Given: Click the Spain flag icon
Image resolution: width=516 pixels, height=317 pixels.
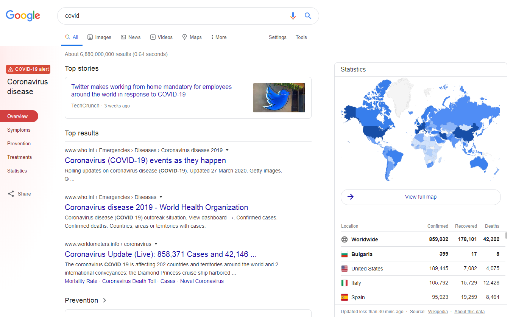Looking at the screenshot, I should 345,297.
